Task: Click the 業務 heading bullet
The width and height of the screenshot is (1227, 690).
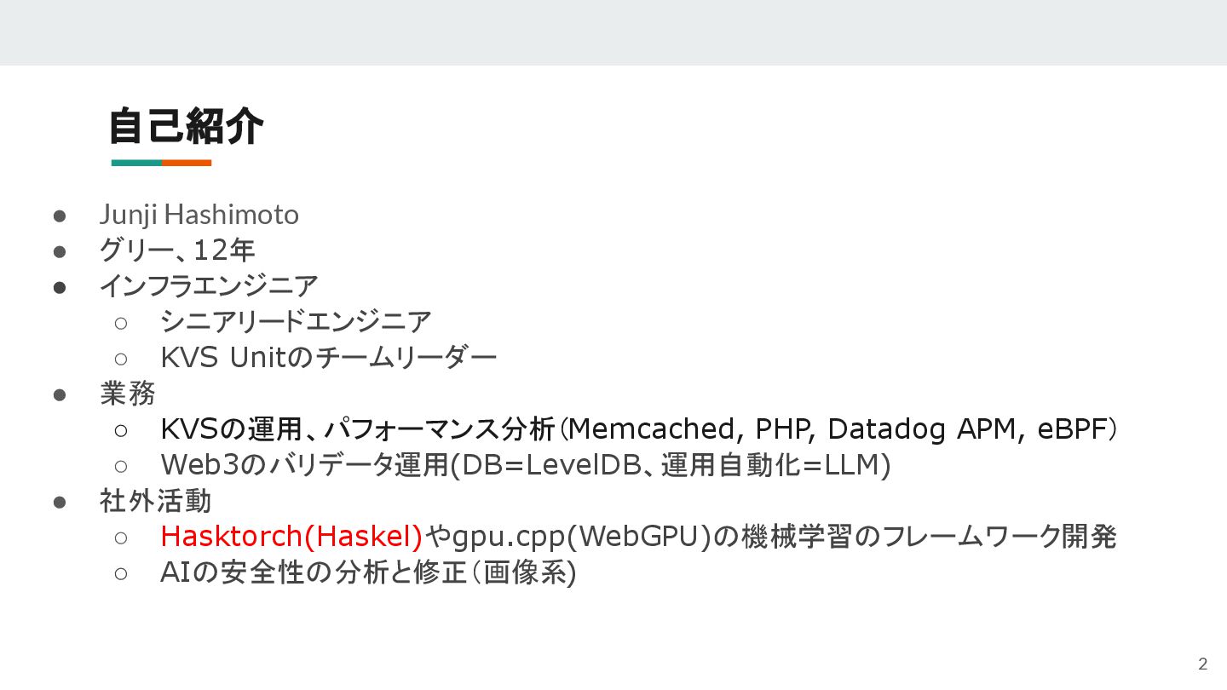Action: click(x=128, y=393)
